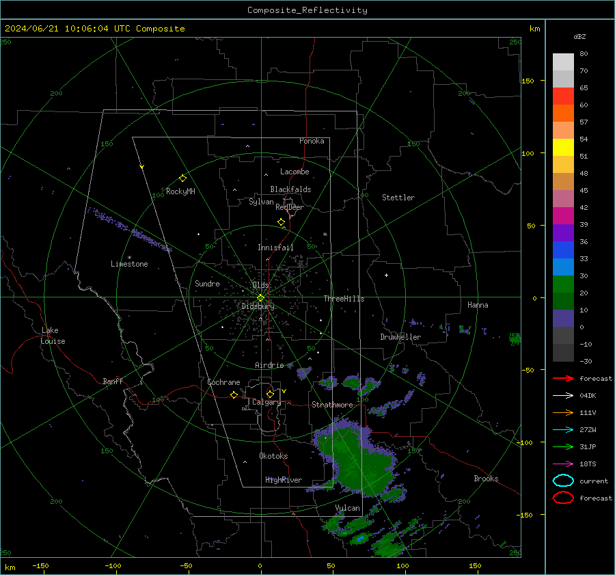Click the Banff city label

[113, 381]
